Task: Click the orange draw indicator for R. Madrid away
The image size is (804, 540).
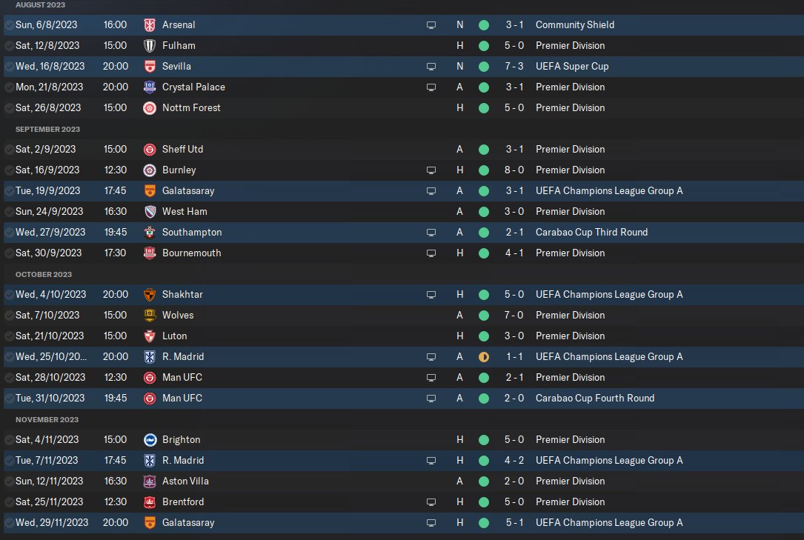Action: point(484,356)
